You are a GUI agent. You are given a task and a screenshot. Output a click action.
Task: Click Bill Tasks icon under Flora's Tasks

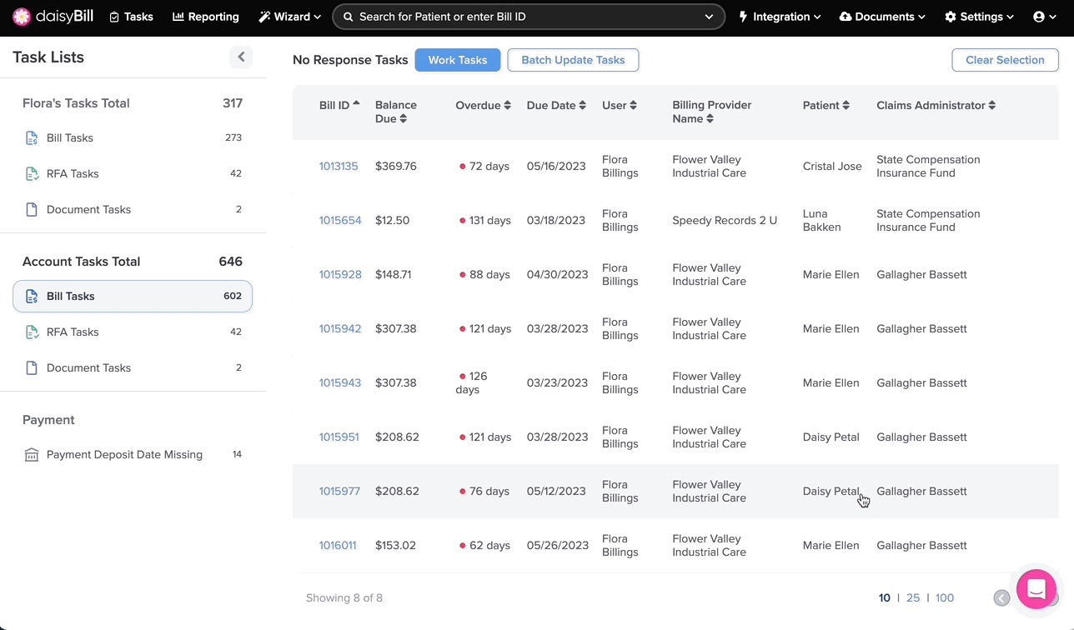pos(32,138)
